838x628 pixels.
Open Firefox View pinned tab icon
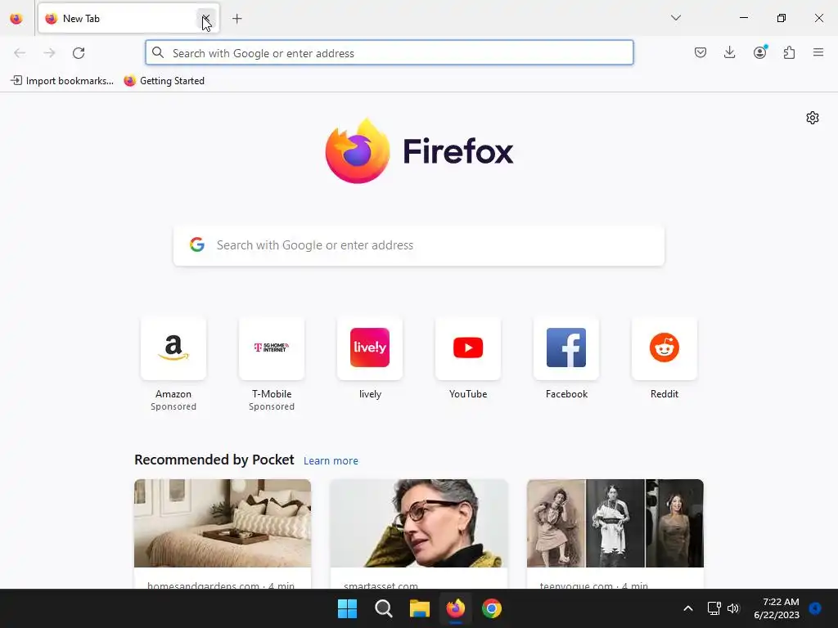point(16,19)
